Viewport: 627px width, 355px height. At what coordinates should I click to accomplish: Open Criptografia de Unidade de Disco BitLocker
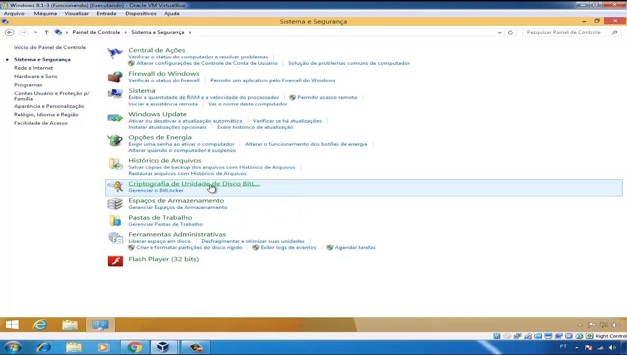pos(194,184)
